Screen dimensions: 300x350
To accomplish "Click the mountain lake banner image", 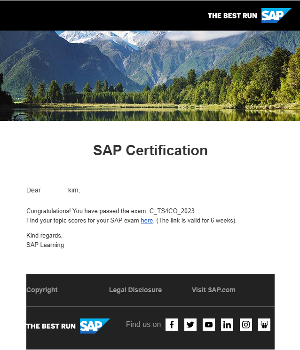I will [150, 75].
